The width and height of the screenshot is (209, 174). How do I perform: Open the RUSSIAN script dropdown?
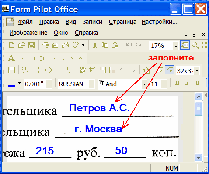point(92,84)
